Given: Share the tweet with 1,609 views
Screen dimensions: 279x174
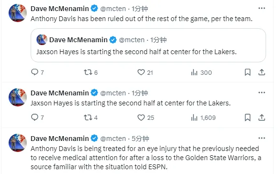Looking at the screenshot, I should (x=262, y=117).
